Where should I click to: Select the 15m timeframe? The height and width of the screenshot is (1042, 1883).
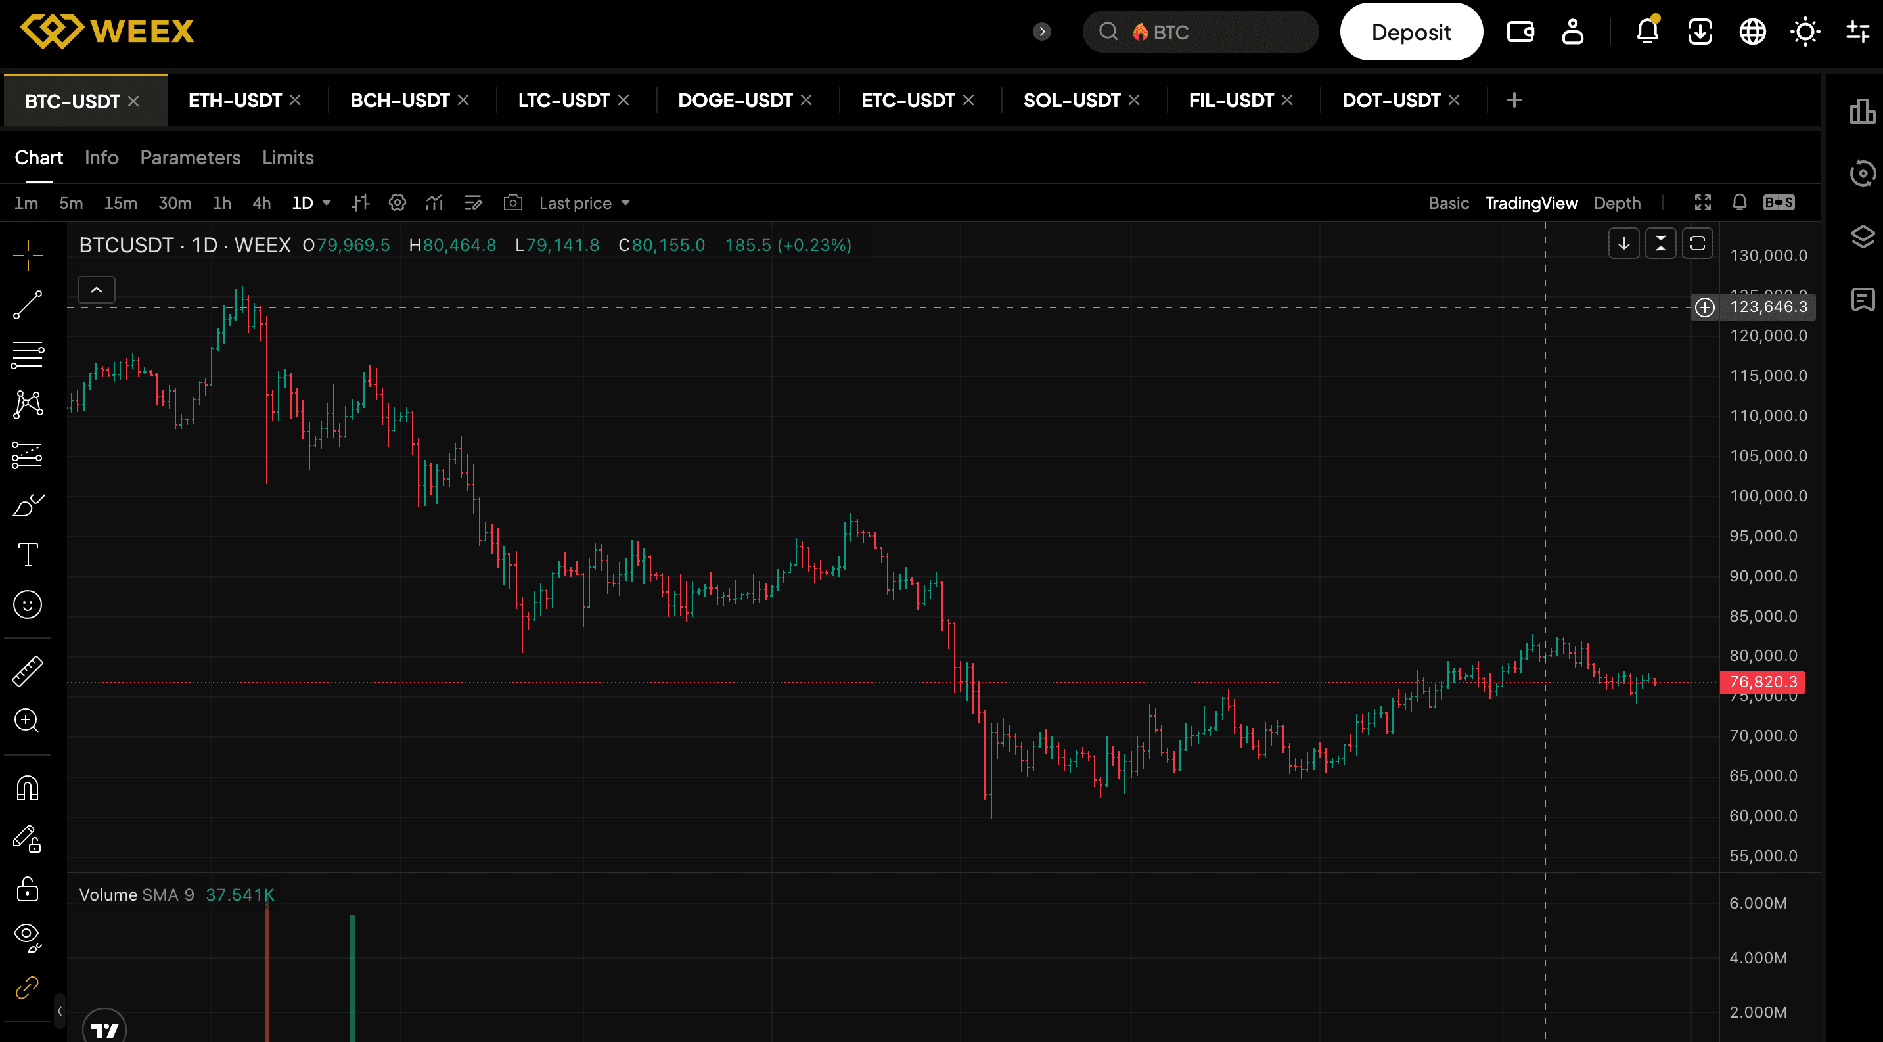(x=121, y=203)
